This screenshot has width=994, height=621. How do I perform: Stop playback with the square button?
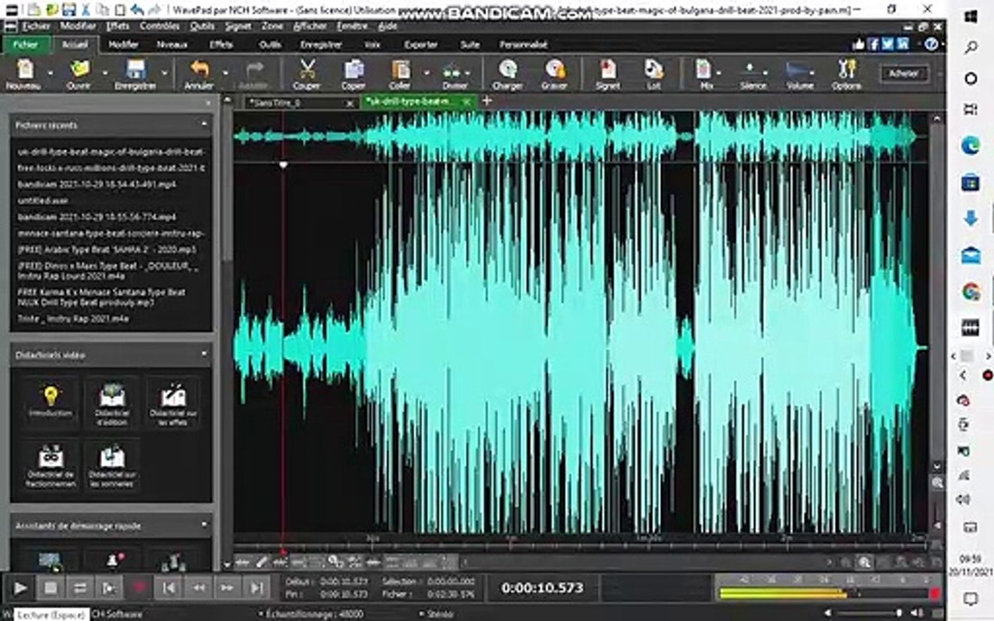50,588
